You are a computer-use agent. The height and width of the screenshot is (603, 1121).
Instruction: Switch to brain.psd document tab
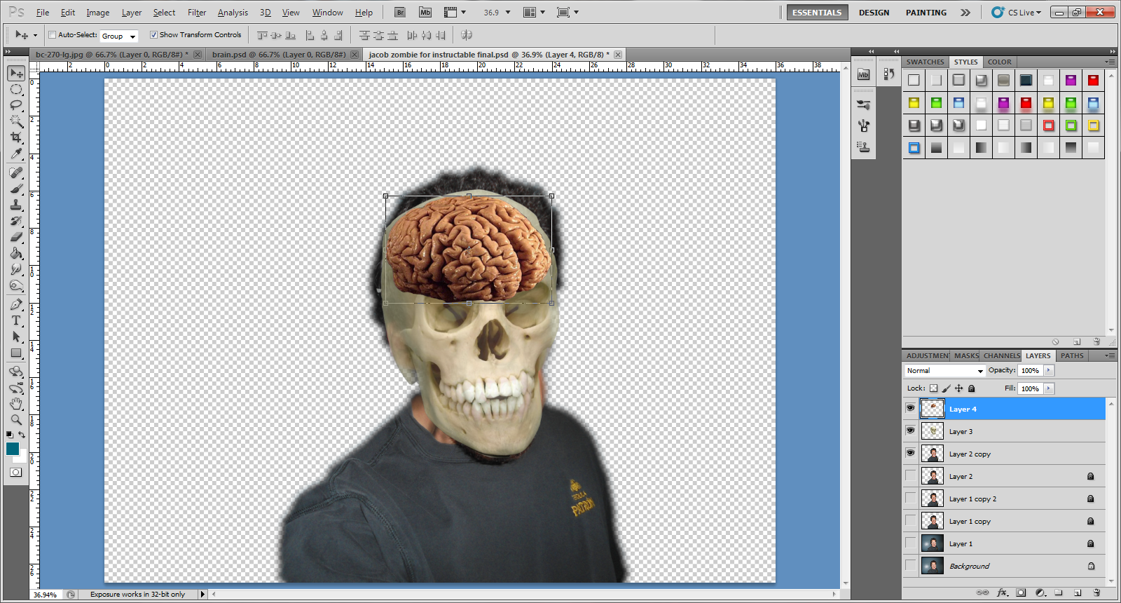[279, 54]
